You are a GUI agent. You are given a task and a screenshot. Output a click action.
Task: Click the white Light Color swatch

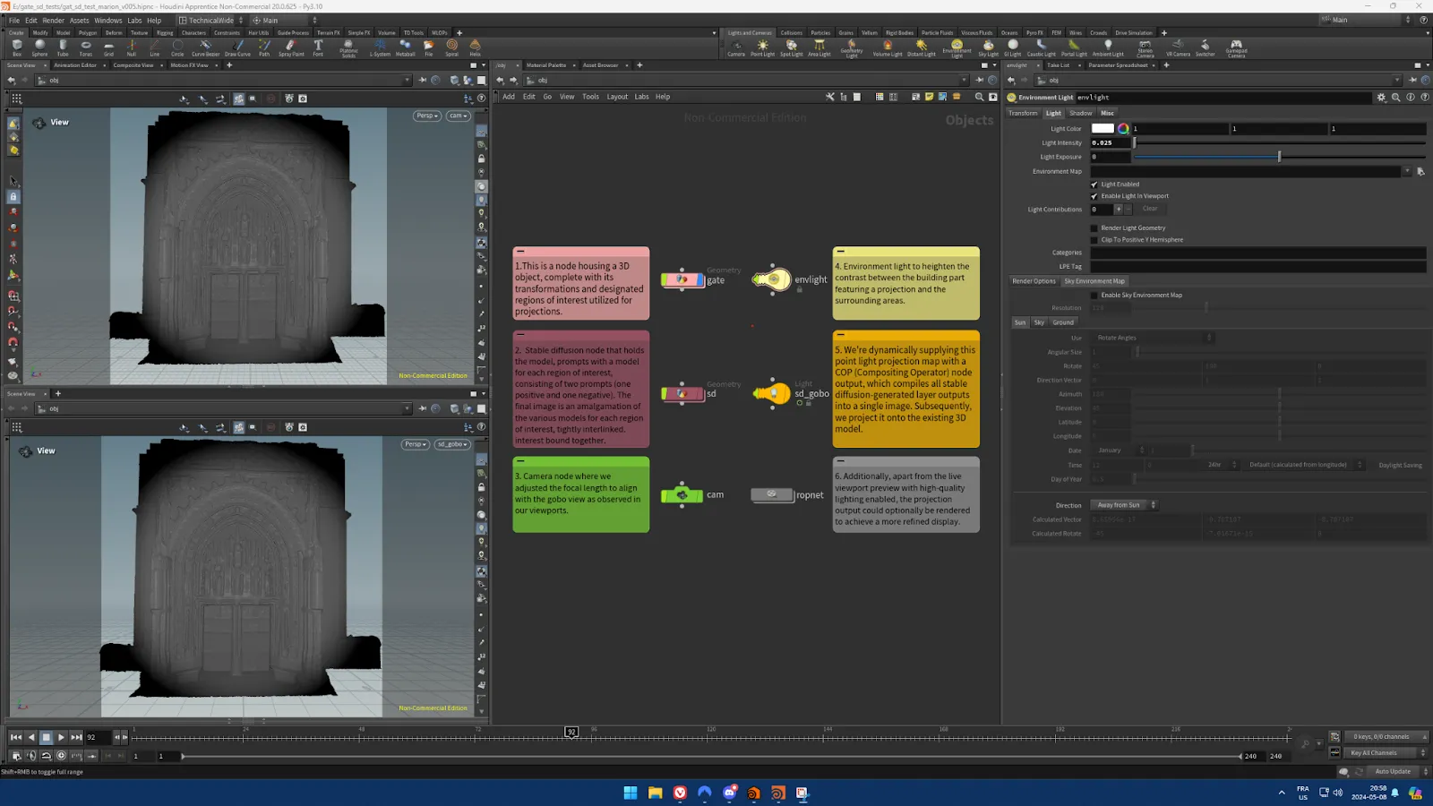1103,128
